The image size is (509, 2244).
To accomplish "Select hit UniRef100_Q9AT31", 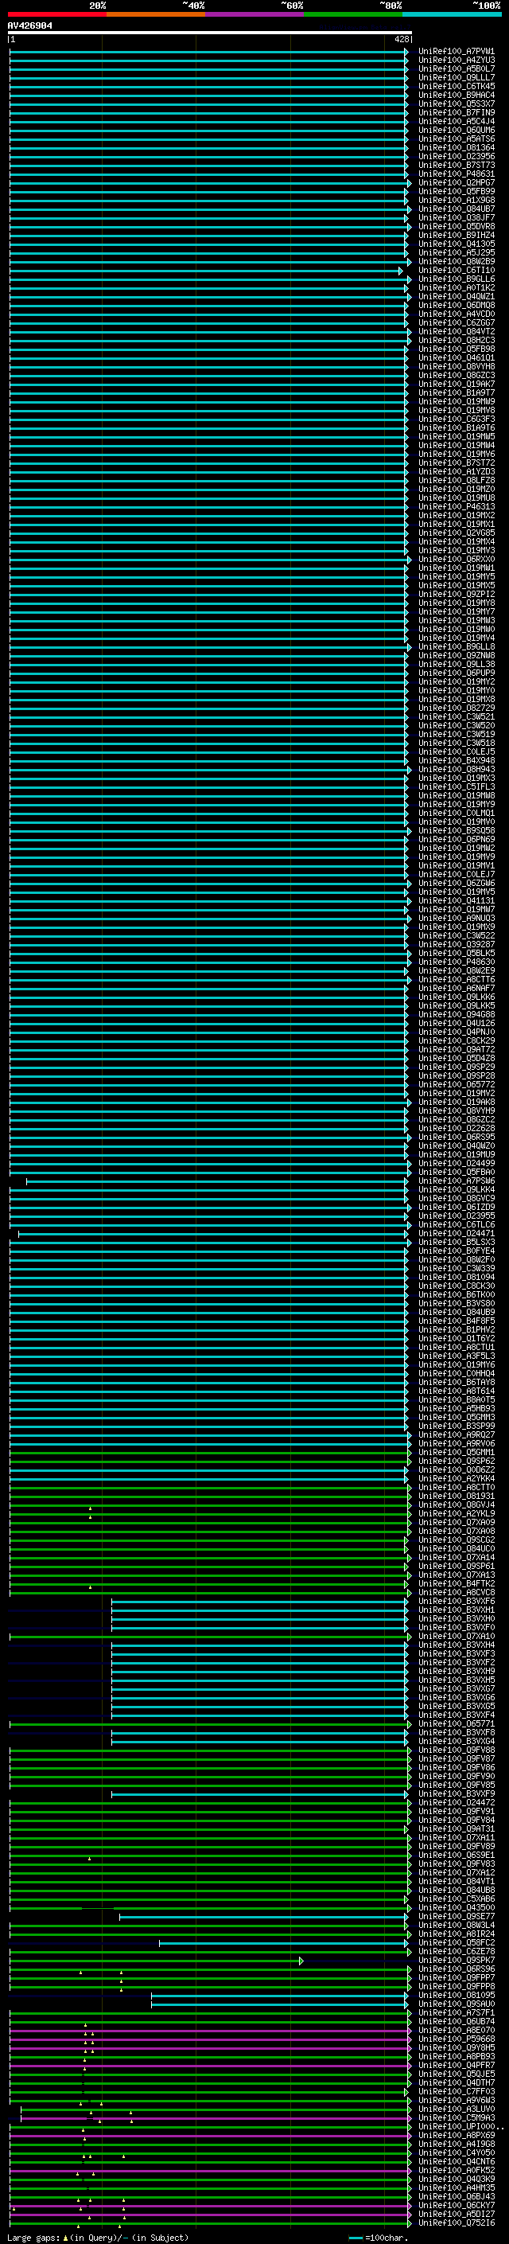I will [x=457, y=1828].
